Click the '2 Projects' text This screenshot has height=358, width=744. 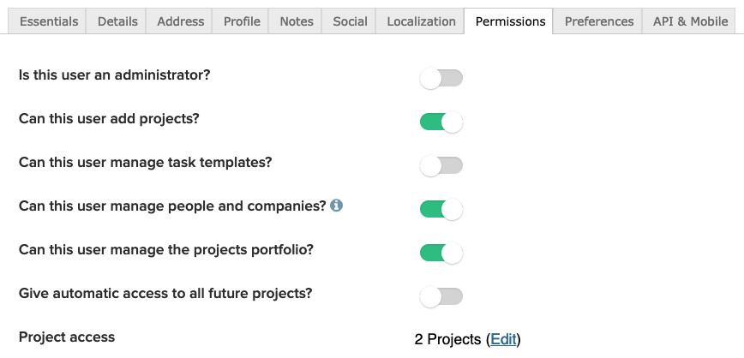pos(447,339)
